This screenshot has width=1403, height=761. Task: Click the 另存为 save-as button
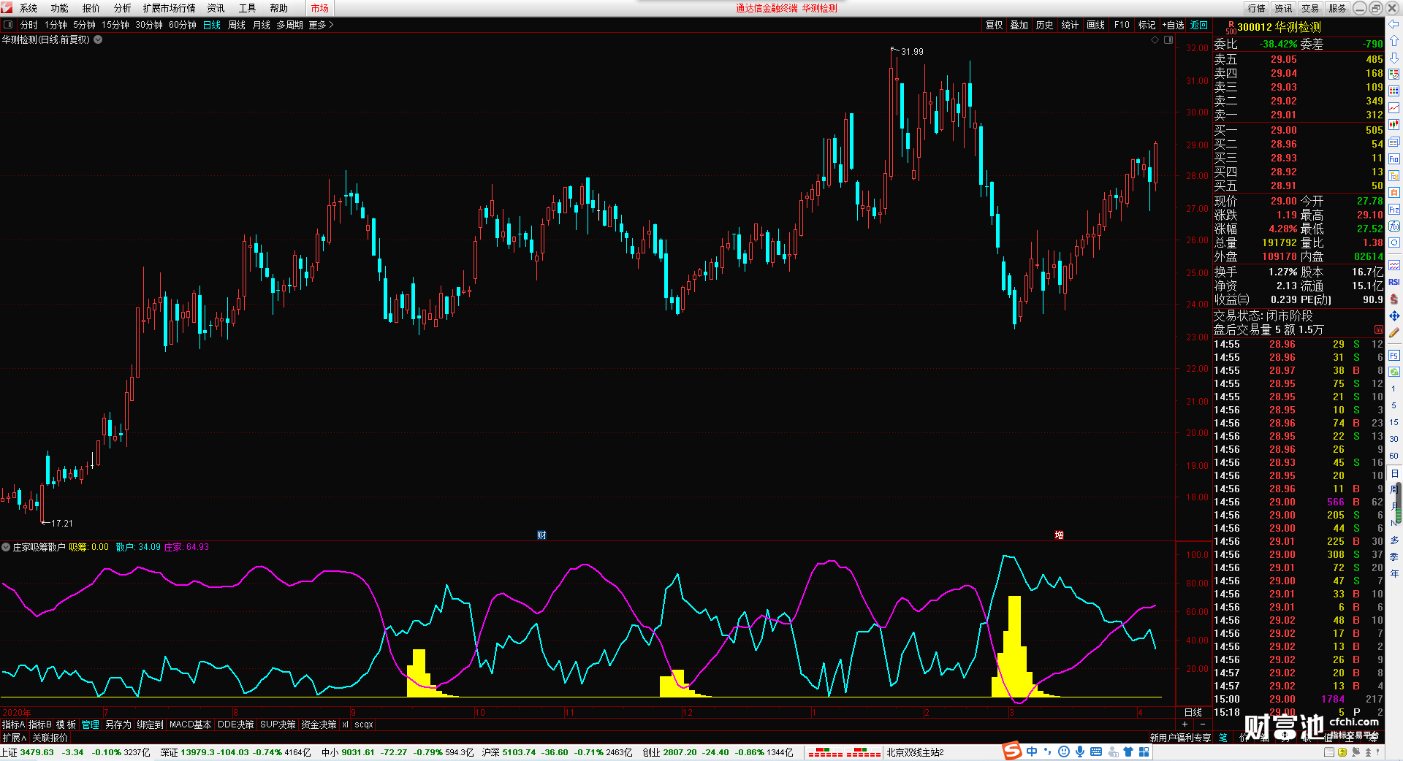pos(118,724)
